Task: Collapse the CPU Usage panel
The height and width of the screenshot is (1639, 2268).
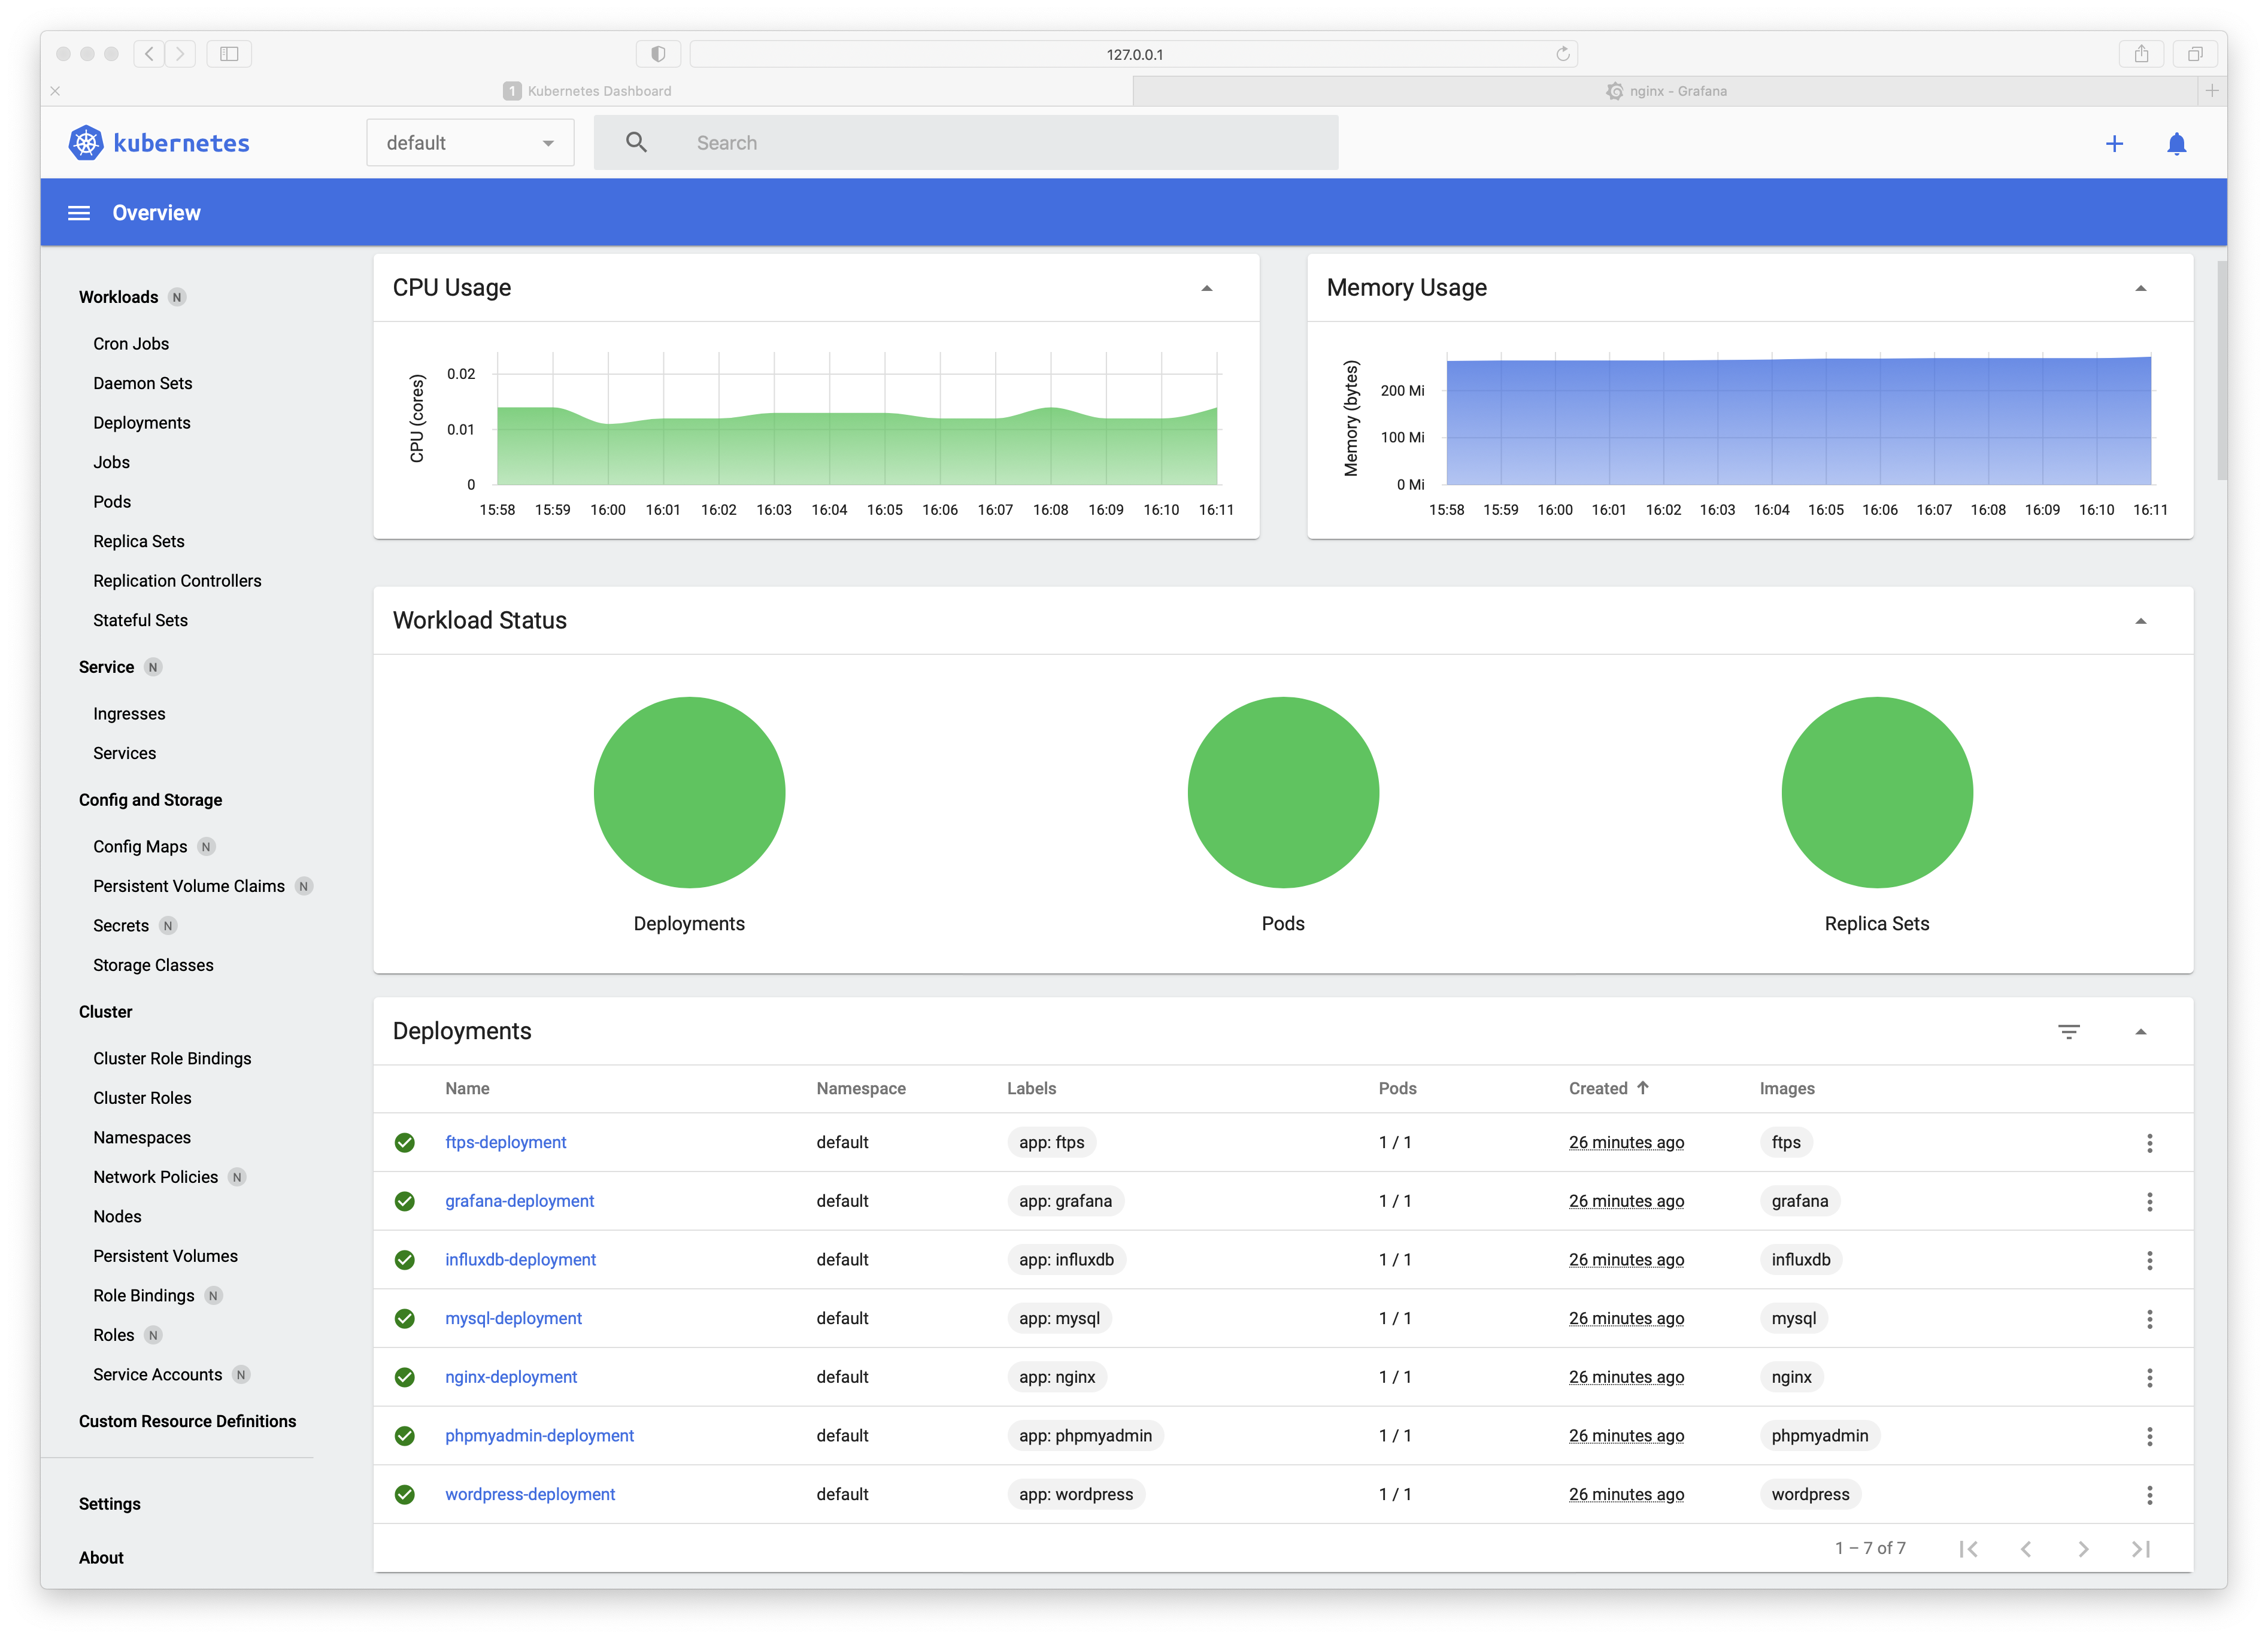Action: [1207, 288]
